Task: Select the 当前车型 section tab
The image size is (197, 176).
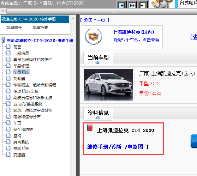Action: pyautogui.click(x=98, y=59)
